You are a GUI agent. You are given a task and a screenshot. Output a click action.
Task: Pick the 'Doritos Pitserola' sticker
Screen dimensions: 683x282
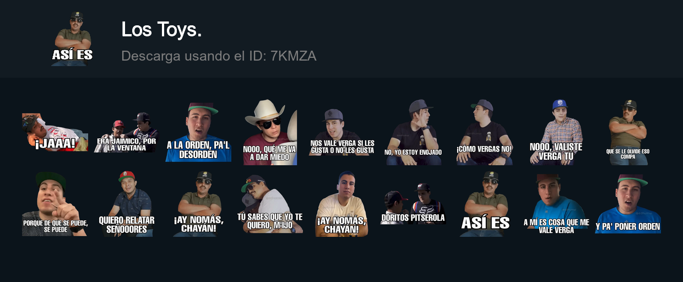pyautogui.click(x=413, y=204)
